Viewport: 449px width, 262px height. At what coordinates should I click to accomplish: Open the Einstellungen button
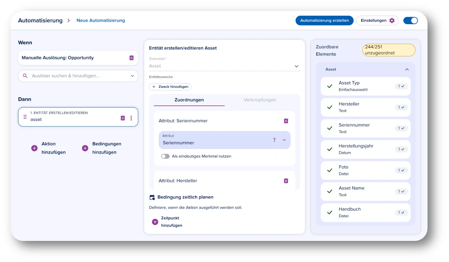click(x=377, y=20)
